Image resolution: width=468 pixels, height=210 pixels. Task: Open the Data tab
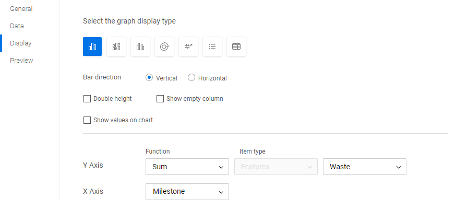pyautogui.click(x=17, y=26)
